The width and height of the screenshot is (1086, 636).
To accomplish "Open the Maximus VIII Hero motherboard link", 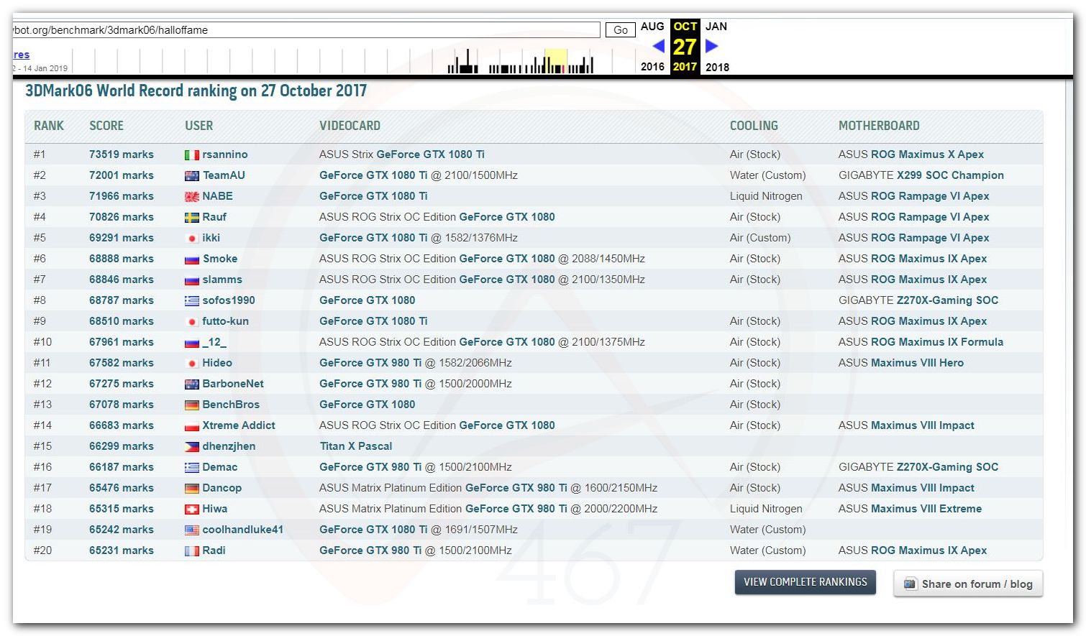I will (917, 363).
